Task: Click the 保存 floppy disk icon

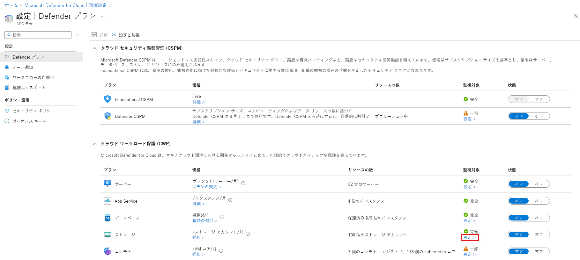Action: pyautogui.click(x=94, y=35)
